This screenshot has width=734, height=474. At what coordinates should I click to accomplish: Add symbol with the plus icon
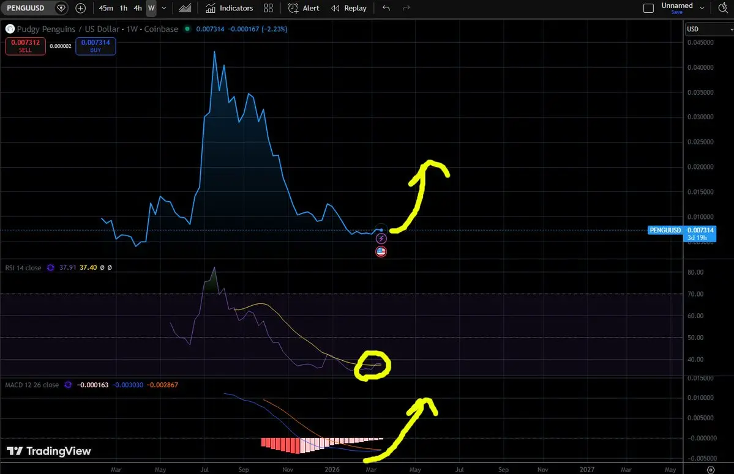81,8
